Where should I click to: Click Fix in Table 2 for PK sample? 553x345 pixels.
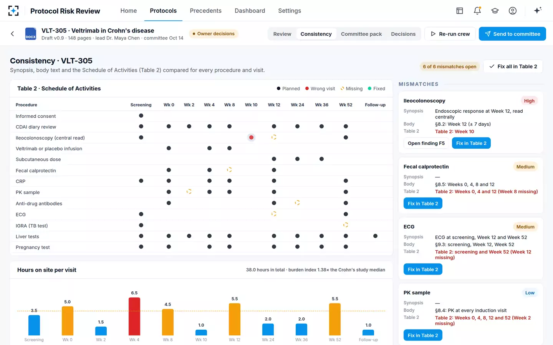tap(423, 335)
